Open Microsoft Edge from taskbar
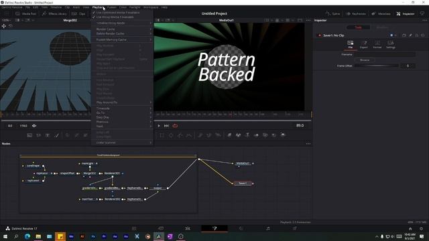429x241 pixels. tap(27, 236)
